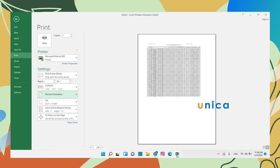Screen dimensions: 280x168
Task: Open notification badge in the tray
Action: point(265,154)
